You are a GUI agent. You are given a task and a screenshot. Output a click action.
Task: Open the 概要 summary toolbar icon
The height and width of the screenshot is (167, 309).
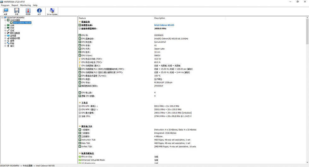coord(6,11)
